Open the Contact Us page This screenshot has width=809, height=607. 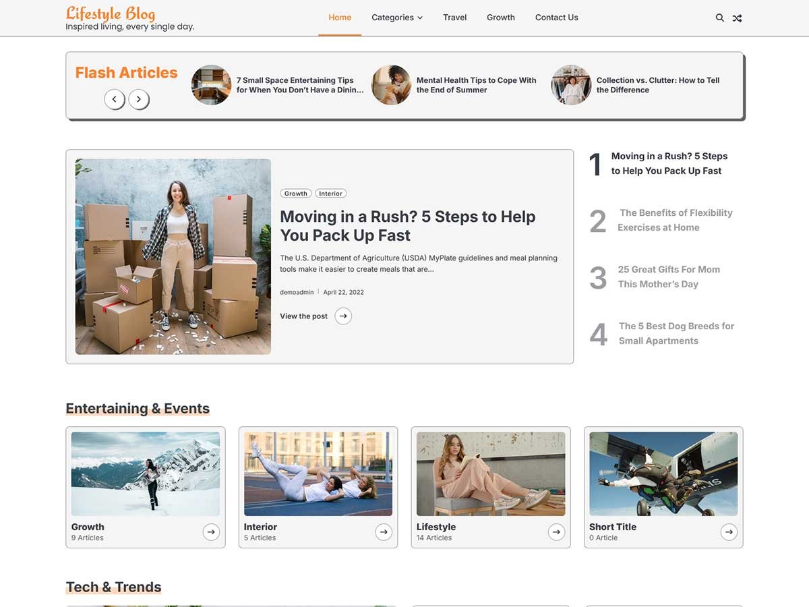click(557, 18)
